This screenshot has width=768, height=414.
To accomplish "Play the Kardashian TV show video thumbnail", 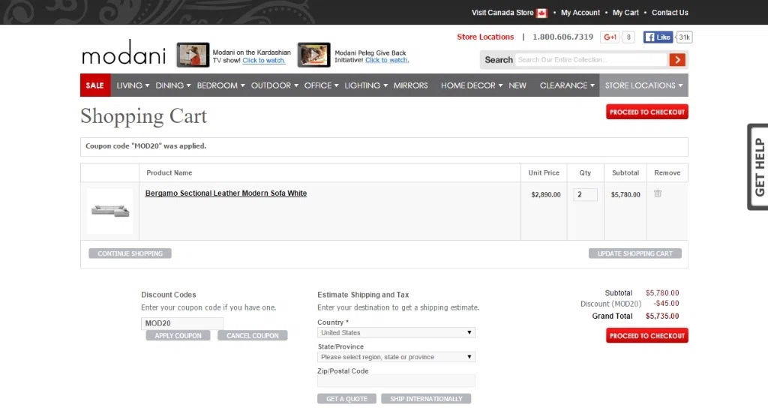I will click(193, 55).
